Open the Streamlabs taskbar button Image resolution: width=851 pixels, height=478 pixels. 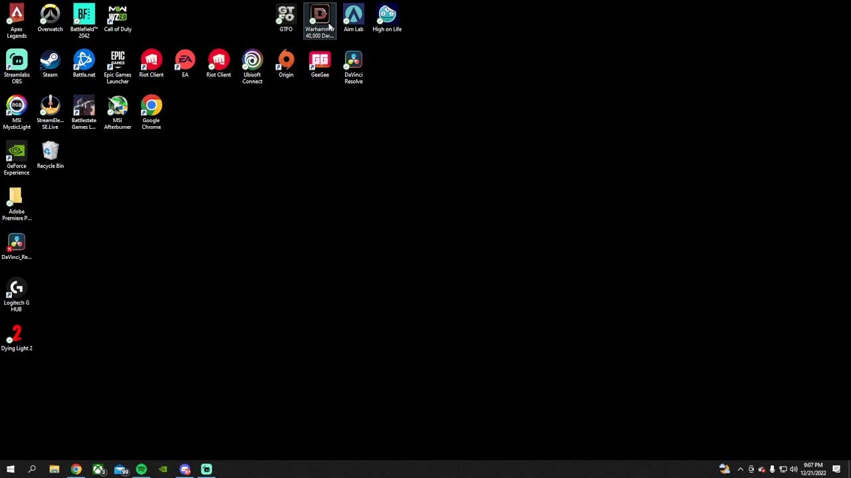pyautogui.click(x=207, y=469)
